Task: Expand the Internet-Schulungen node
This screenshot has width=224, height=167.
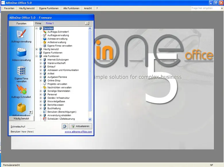Action: click(x=41, y=60)
